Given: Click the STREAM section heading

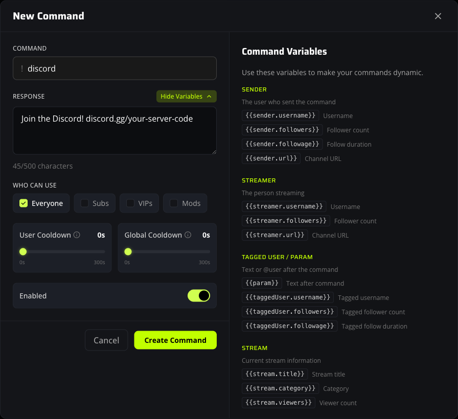Looking at the screenshot, I should [x=255, y=348].
